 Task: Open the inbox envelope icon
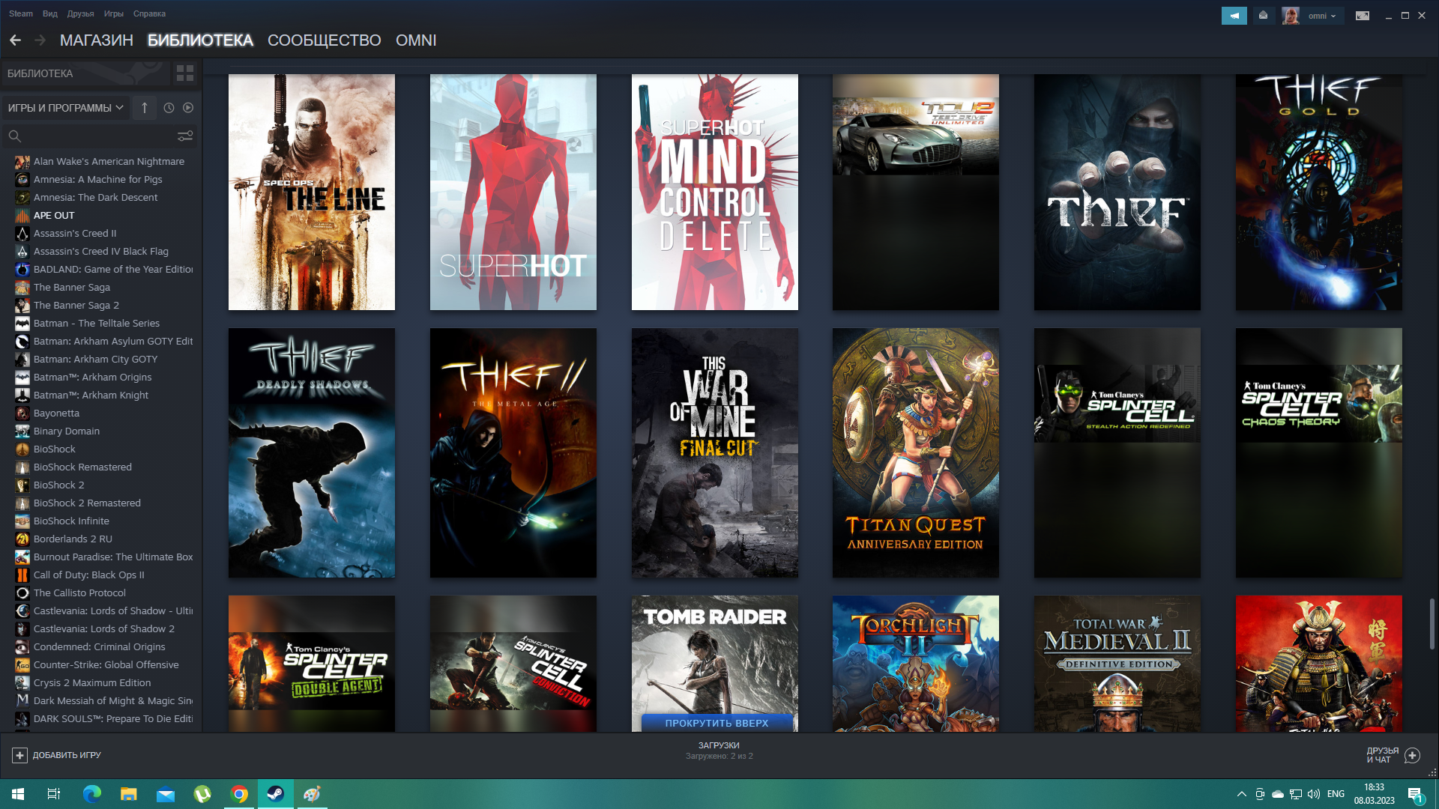coord(1264,16)
